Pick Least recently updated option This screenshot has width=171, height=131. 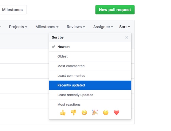pyautogui.click(x=90, y=95)
